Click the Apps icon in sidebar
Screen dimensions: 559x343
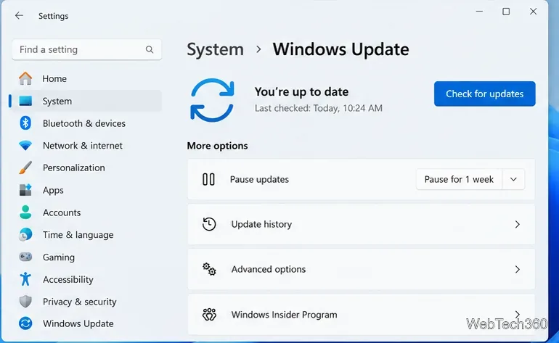[25, 190]
